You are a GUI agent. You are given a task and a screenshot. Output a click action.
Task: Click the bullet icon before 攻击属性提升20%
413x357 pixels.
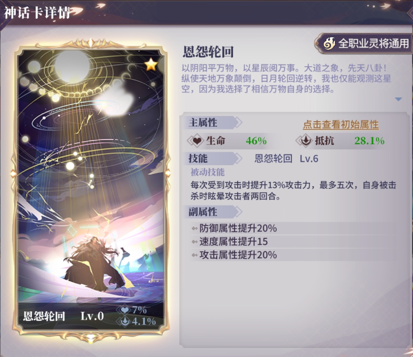coord(195,255)
